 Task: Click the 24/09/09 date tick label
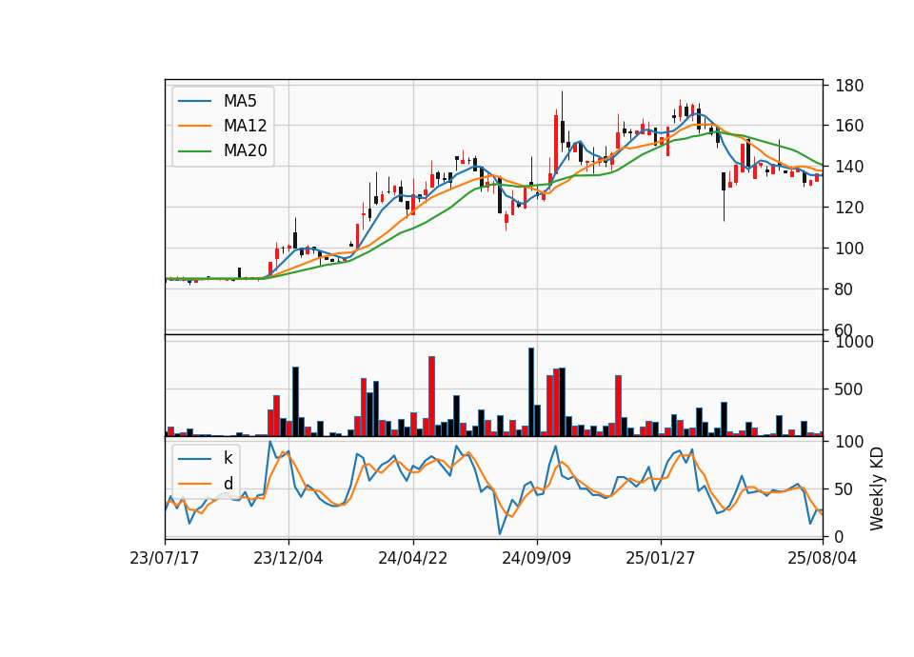(x=537, y=558)
